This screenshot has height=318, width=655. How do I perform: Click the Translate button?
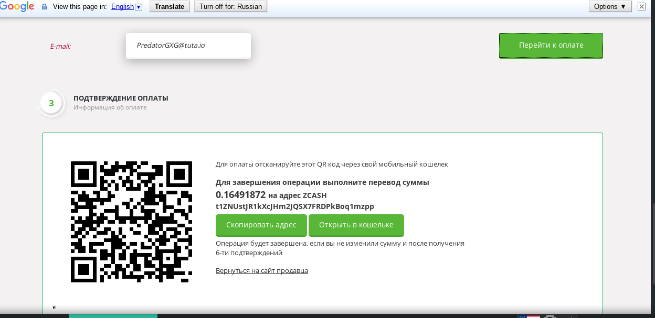170,6
